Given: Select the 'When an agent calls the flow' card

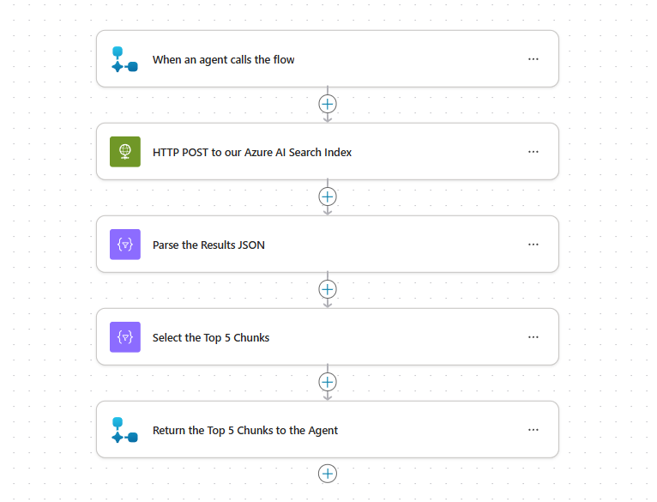Looking at the screenshot, I should [328, 59].
